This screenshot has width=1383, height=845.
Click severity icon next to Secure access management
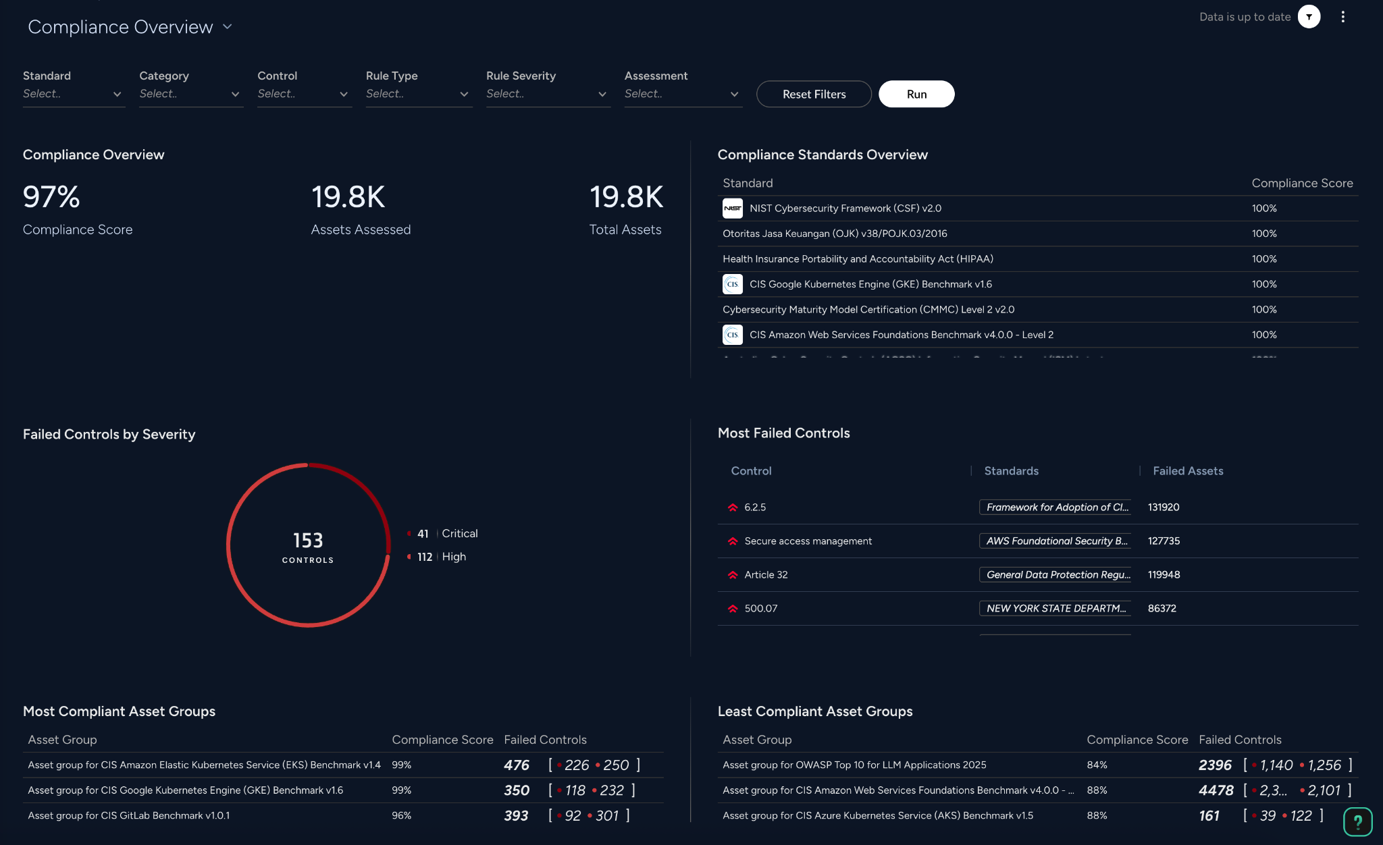click(x=733, y=541)
